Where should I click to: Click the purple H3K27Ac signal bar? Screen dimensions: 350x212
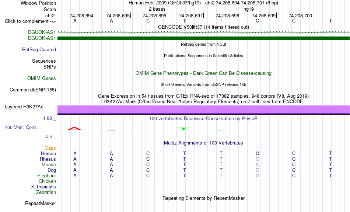[x=203, y=109]
